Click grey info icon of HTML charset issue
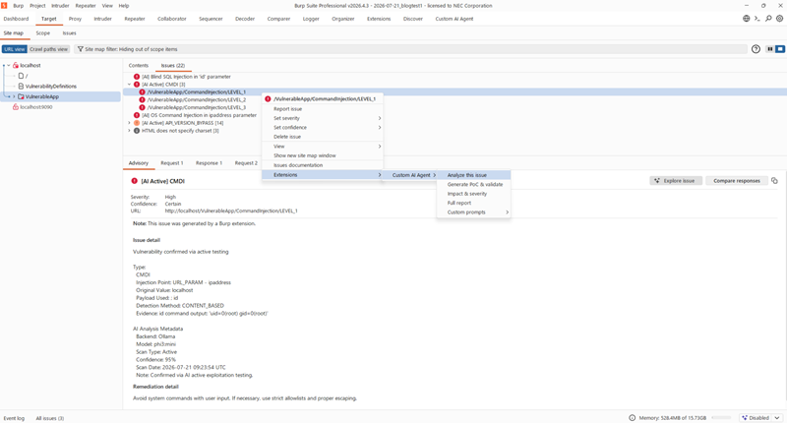The height and width of the screenshot is (423, 787). (x=137, y=131)
